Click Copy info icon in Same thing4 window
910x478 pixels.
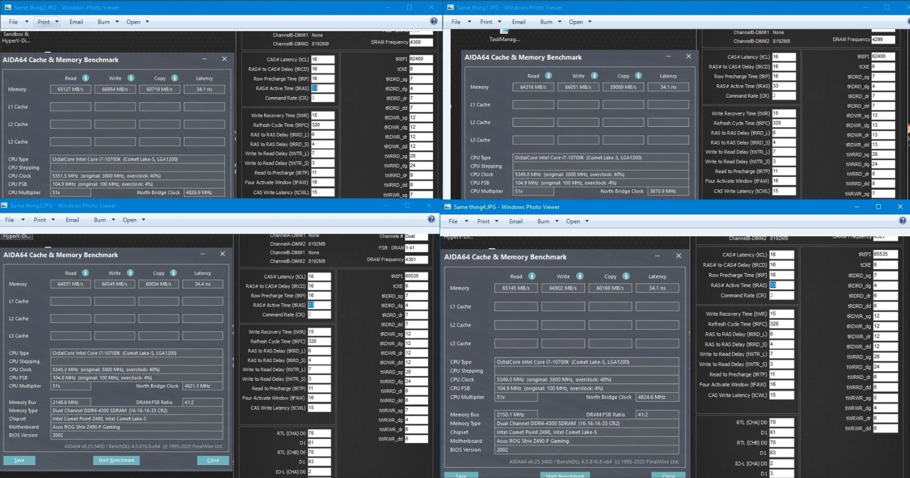tap(626, 276)
